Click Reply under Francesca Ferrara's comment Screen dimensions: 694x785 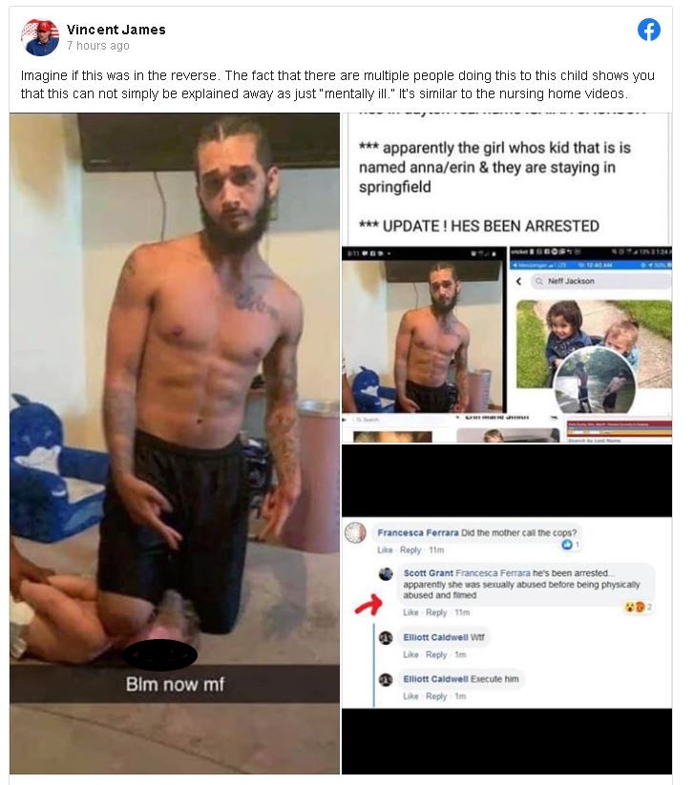(x=410, y=550)
